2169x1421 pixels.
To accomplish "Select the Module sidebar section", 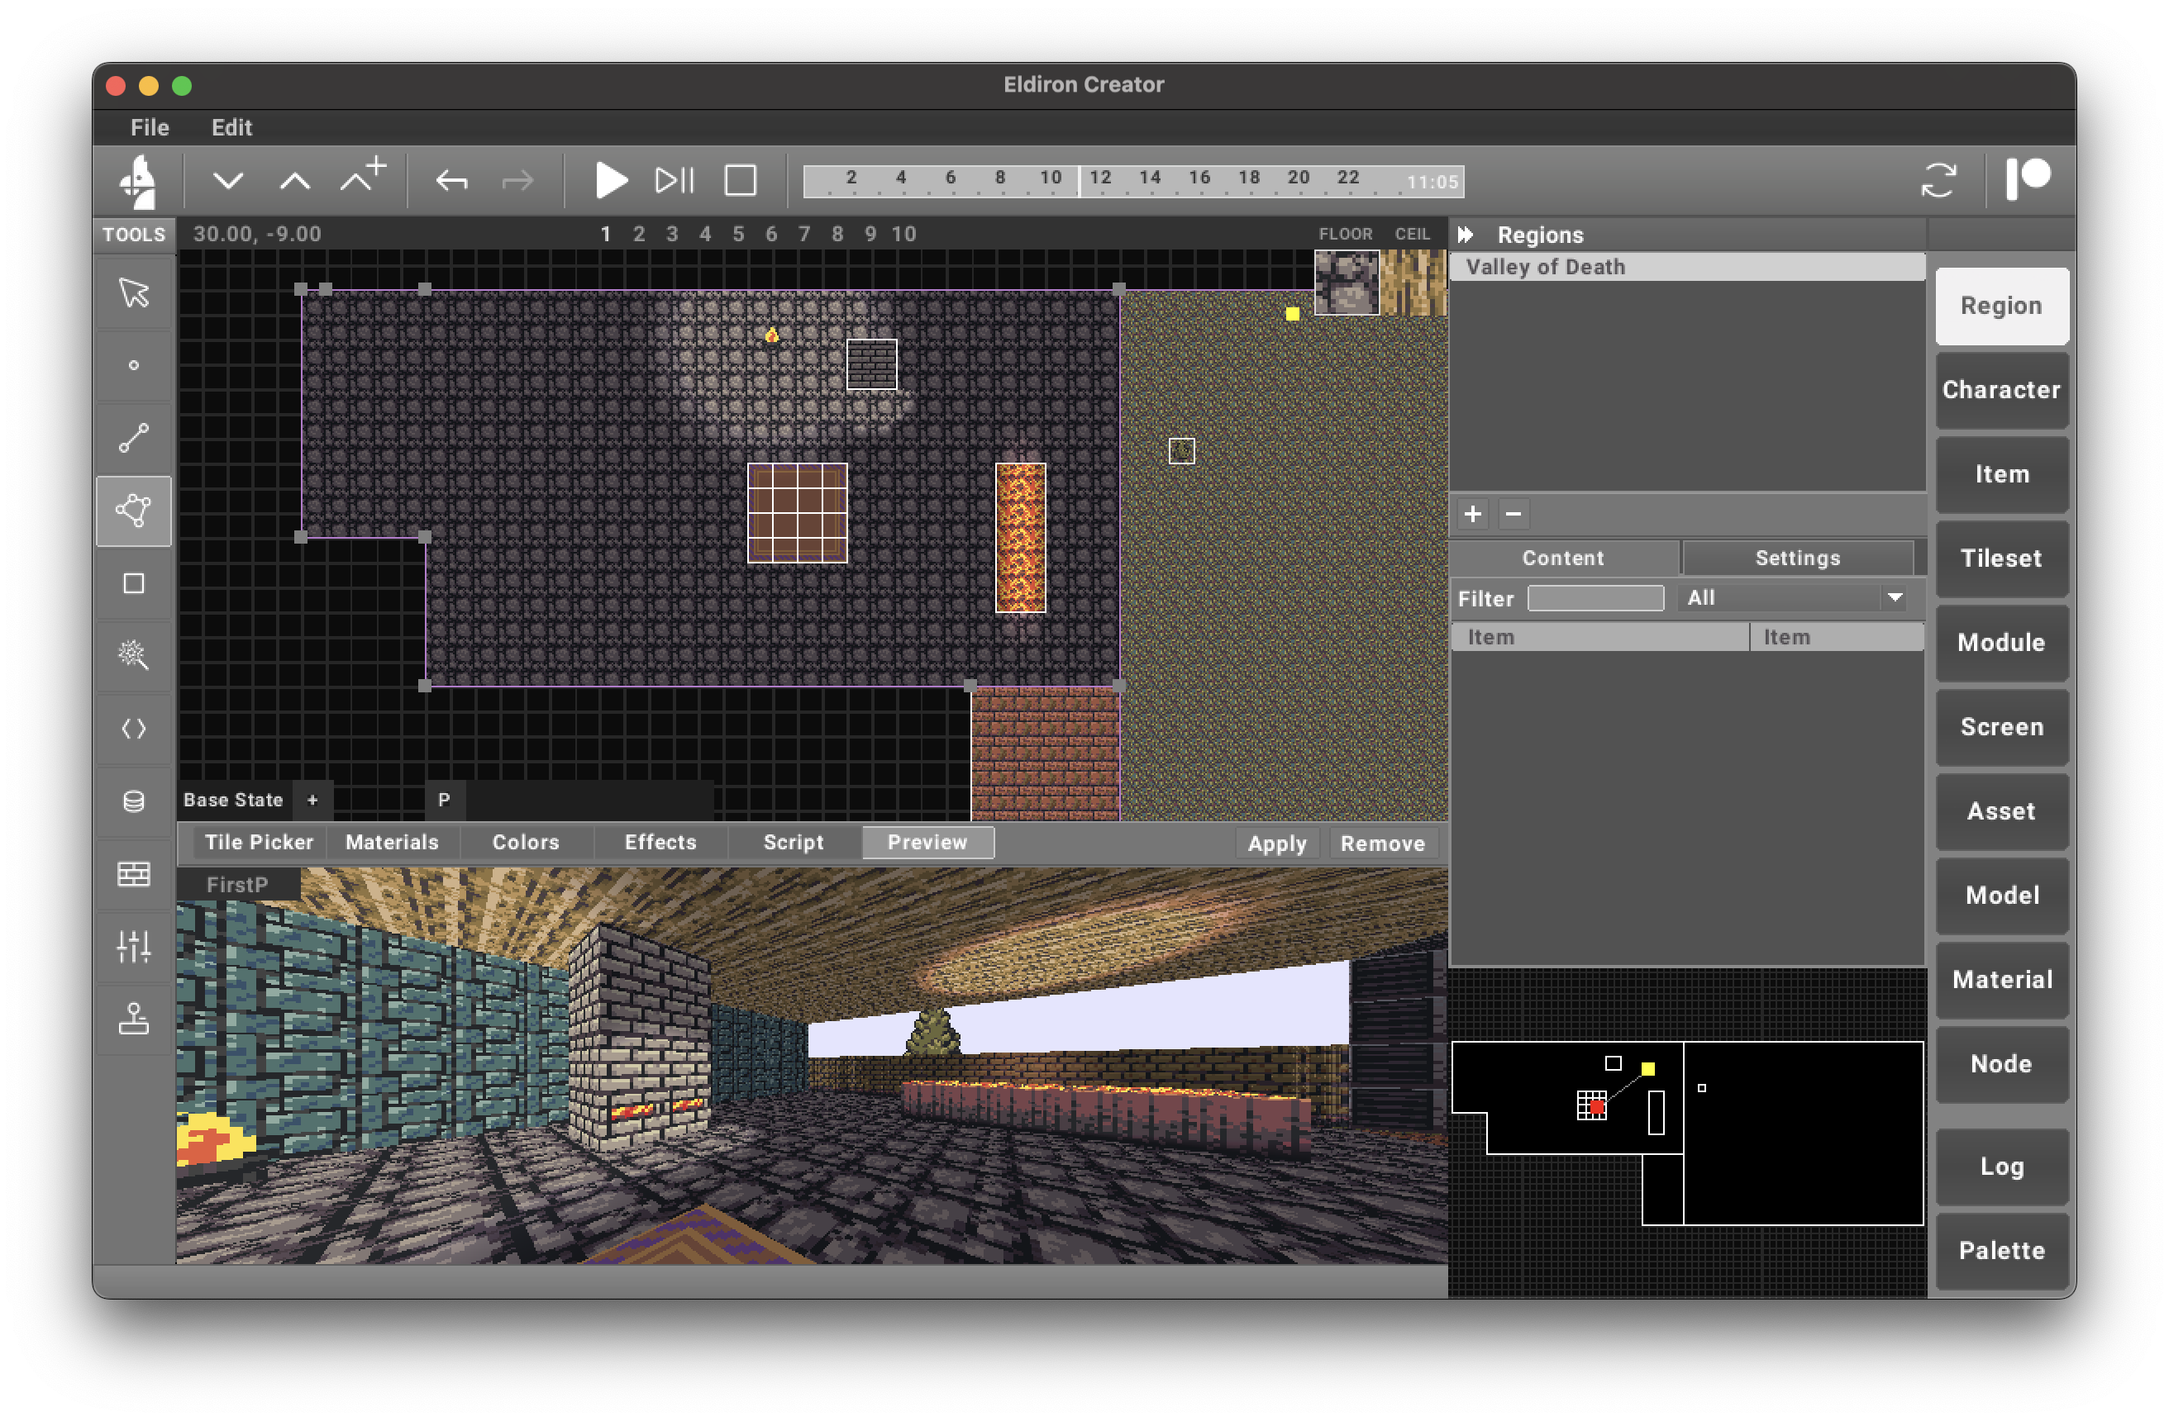I will (x=2001, y=643).
